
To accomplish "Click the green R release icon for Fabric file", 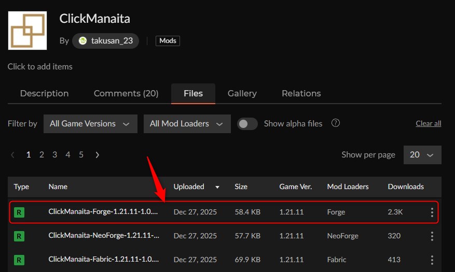I will (19, 260).
